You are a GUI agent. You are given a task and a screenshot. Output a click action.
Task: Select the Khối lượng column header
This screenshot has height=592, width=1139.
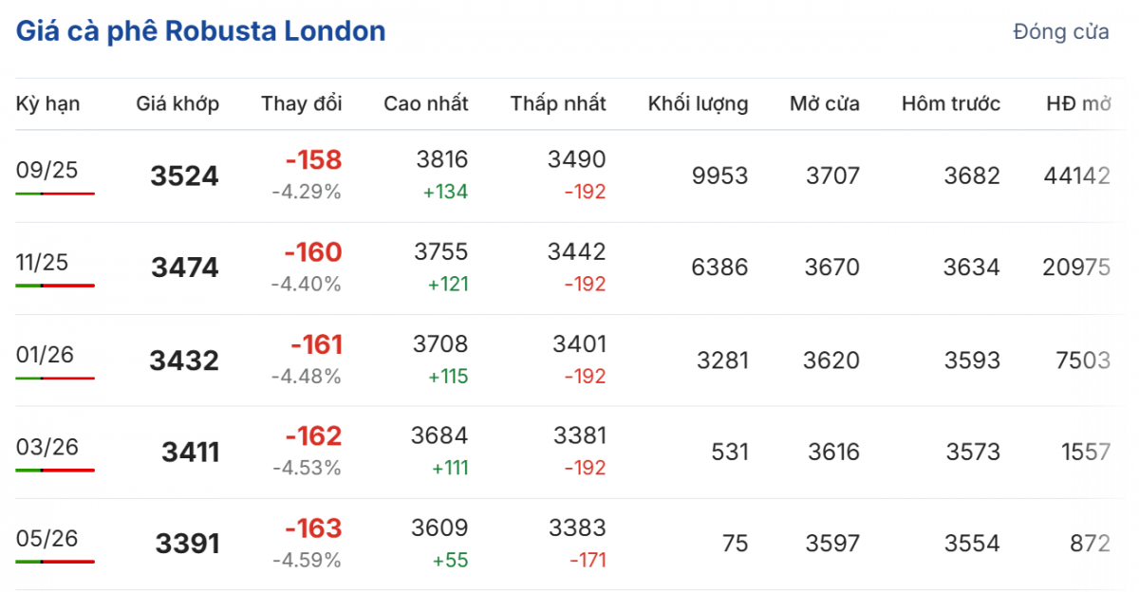coord(698,103)
